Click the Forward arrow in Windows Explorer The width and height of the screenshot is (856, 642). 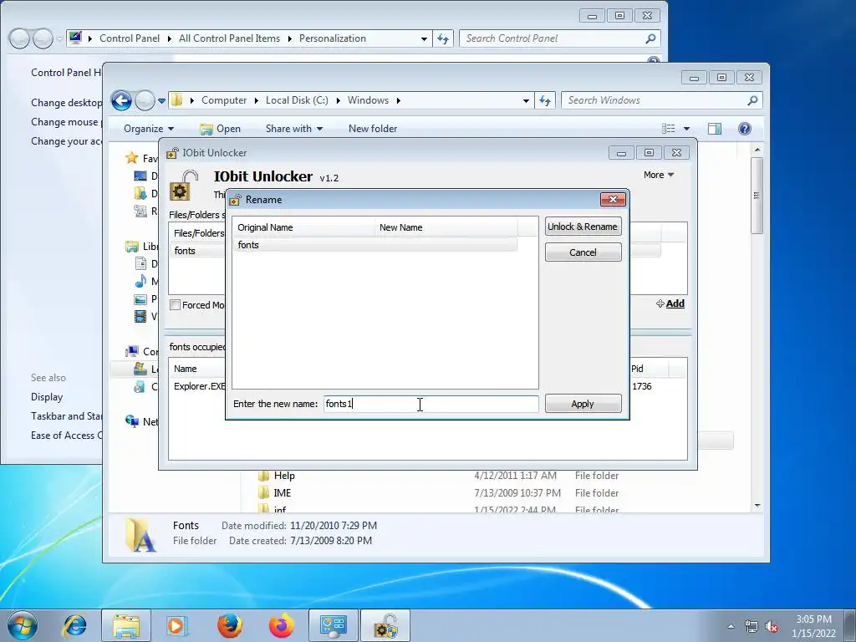pyautogui.click(x=145, y=100)
